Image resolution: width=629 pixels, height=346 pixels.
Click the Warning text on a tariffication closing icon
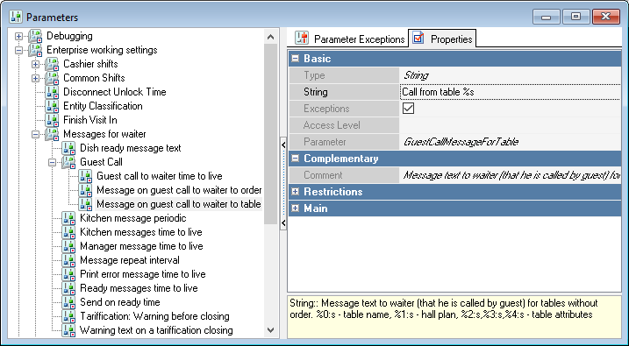(68, 330)
